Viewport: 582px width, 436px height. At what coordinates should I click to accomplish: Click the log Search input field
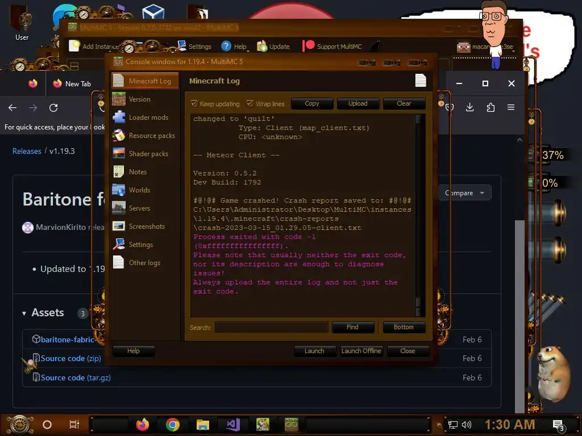pyautogui.click(x=271, y=328)
